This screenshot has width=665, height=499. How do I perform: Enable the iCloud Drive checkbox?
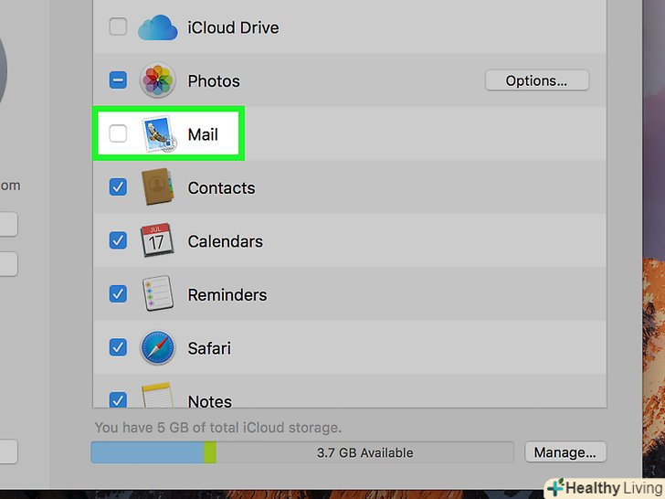(x=118, y=27)
